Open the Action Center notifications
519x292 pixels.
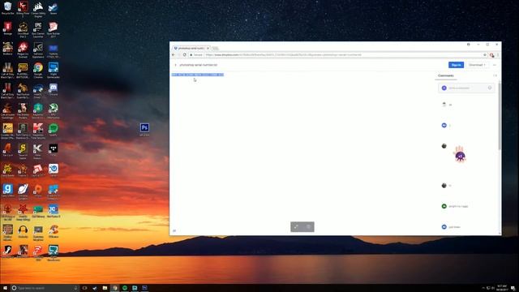[513, 288]
